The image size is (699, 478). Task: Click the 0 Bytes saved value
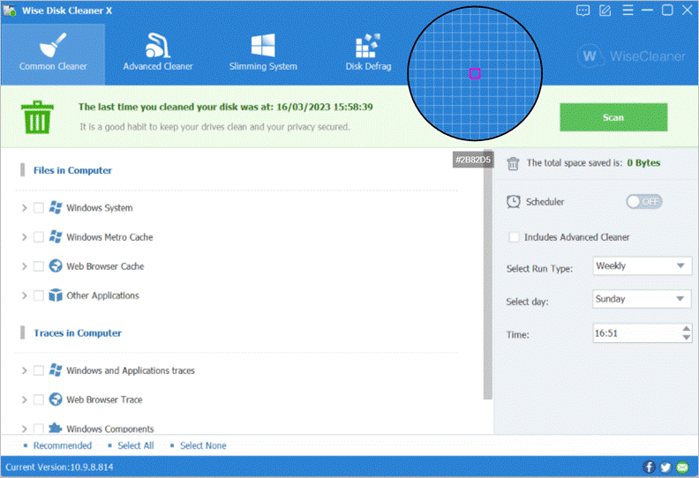(x=643, y=163)
